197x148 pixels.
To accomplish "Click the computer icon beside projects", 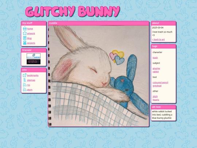I will click(x=25, y=43).
